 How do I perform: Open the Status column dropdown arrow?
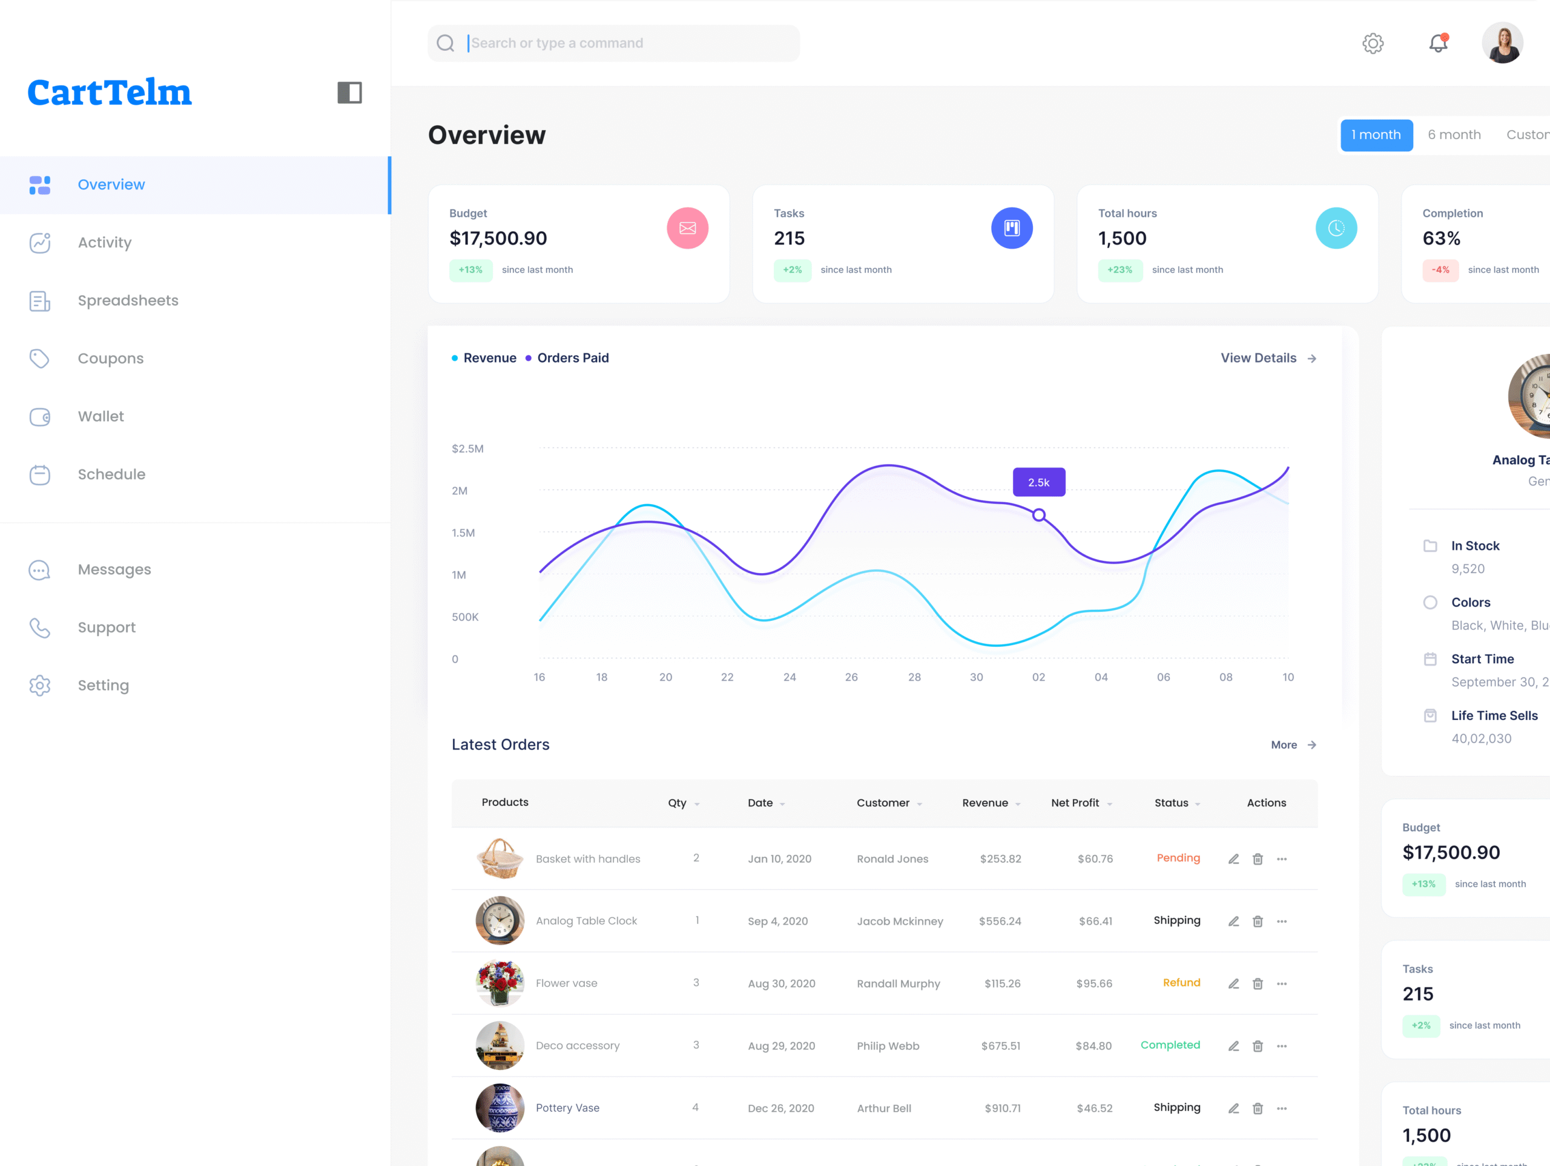point(1198,804)
